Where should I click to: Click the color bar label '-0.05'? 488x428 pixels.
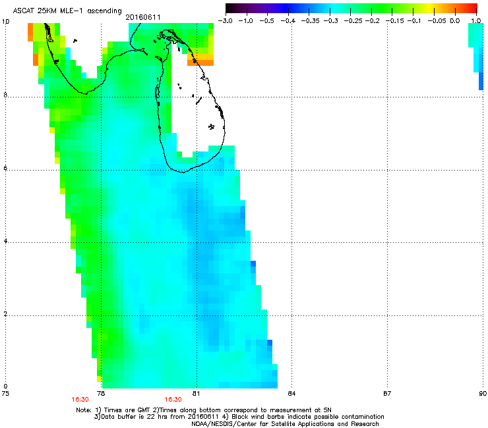pyautogui.click(x=437, y=21)
